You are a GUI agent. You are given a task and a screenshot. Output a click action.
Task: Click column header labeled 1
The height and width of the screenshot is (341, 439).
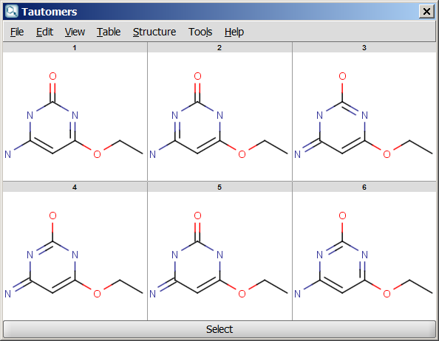pyautogui.click(x=75, y=48)
